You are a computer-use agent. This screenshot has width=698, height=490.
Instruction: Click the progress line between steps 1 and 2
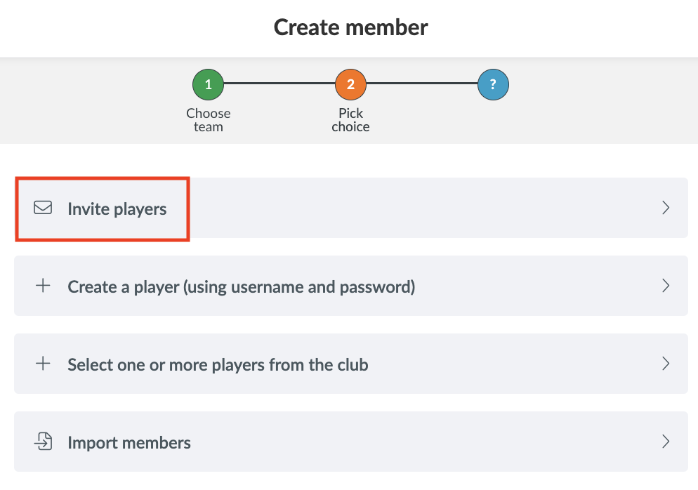pos(279,84)
